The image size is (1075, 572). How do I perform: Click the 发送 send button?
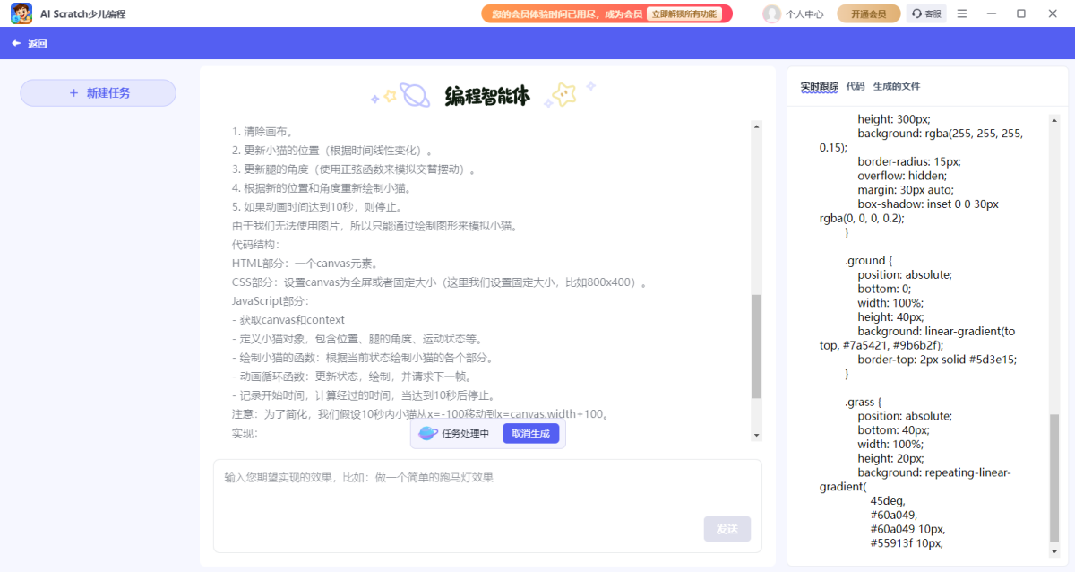(x=727, y=529)
